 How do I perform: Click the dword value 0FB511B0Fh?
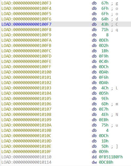click(x=111, y=157)
